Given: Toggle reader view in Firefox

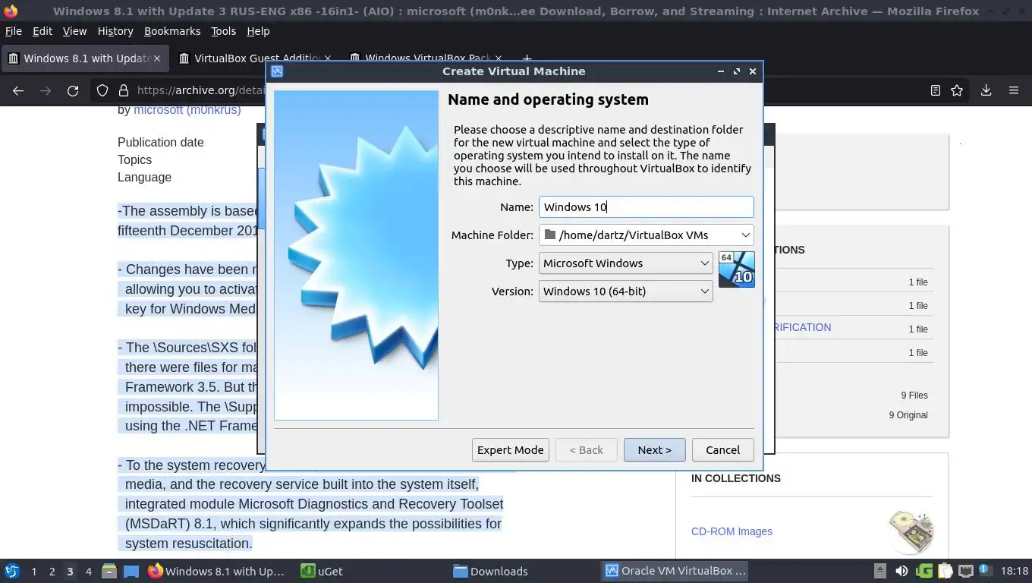Looking at the screenshot, I should (x=936, y=90).
